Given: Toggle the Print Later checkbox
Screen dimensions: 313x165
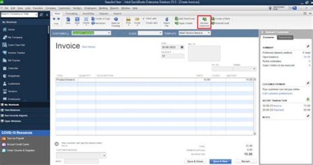Looking at the screenshot, I should [144, 19].
